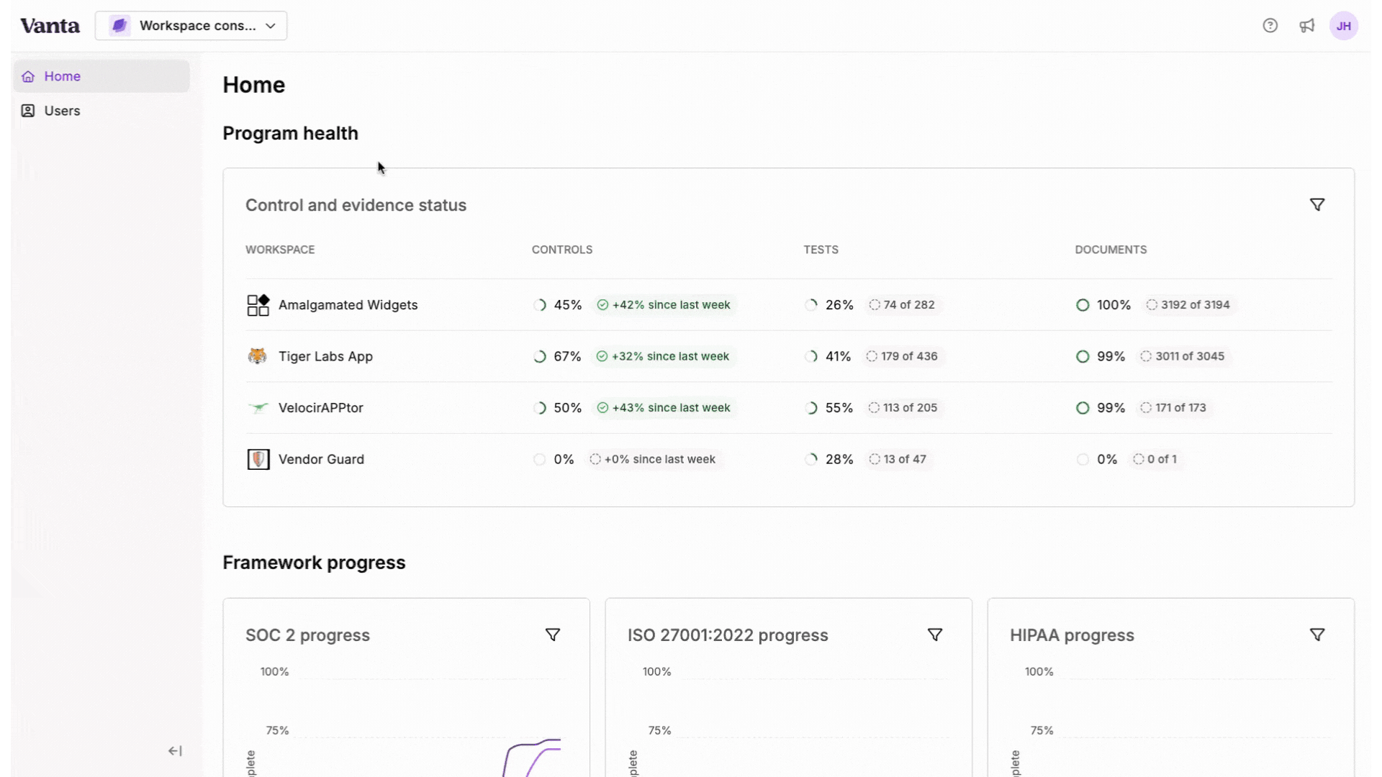Click the 0 of 1 documents badge

coord(1155,459)
